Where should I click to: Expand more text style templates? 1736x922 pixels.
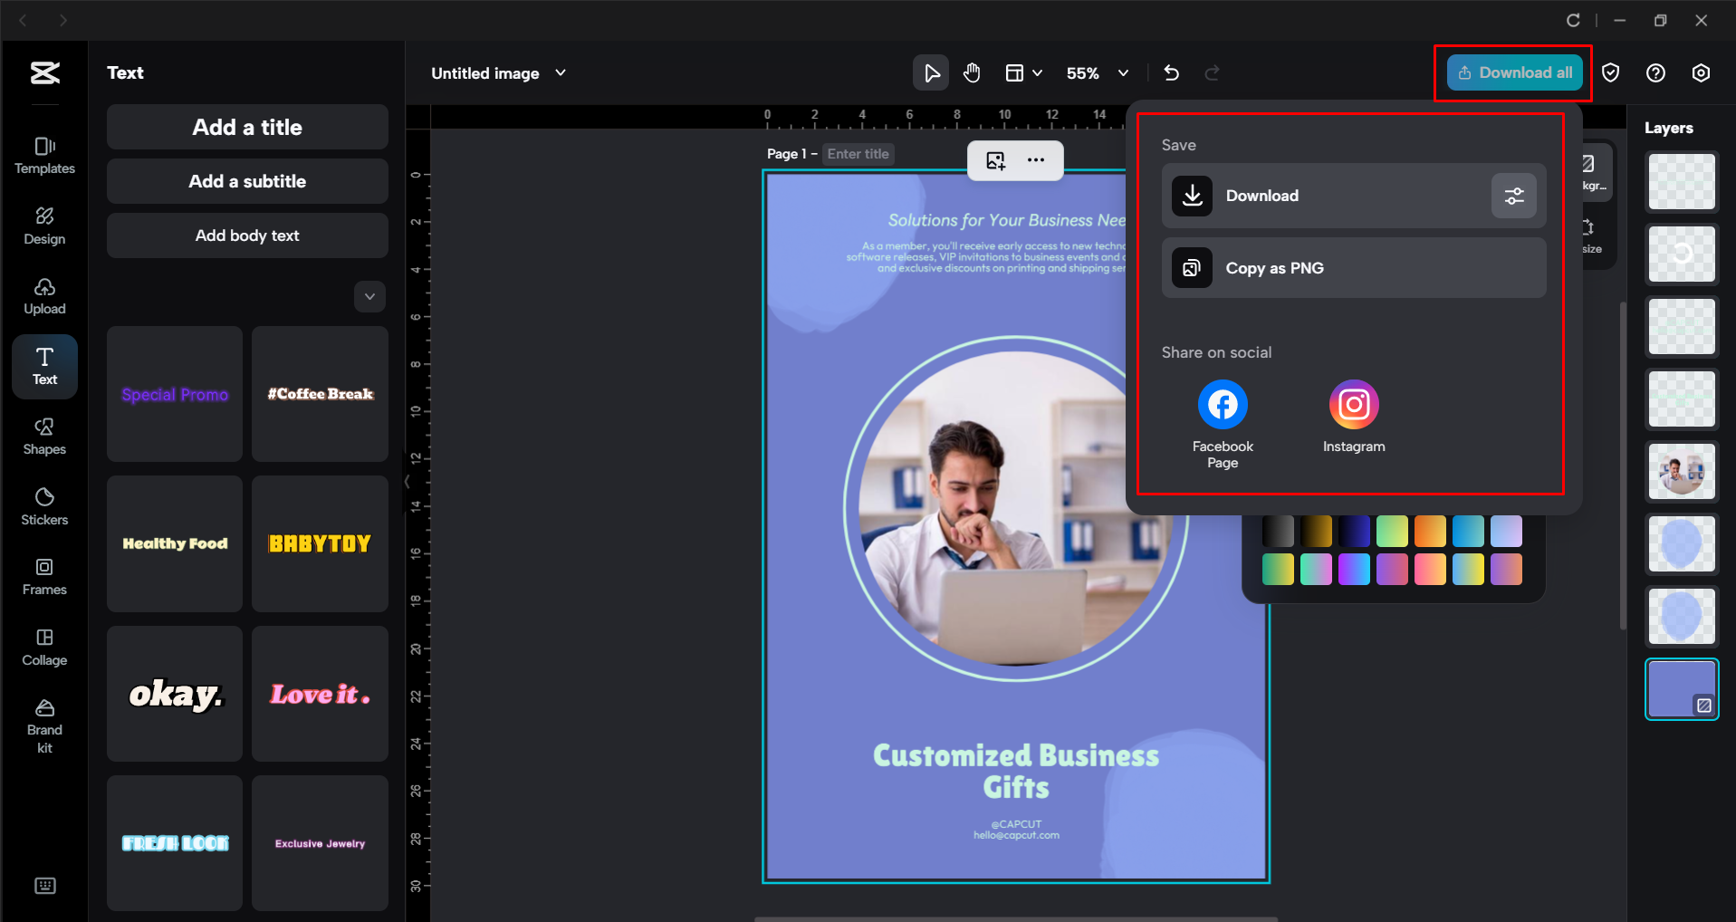pyautogui.click(x=369, y=296)
